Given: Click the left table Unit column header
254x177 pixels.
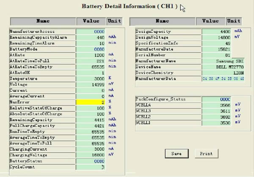Looking at the screenshot, I should coord(114,21).
